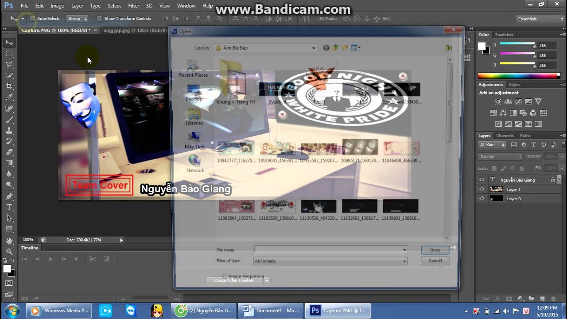Open the Files of type dropdown

tap(330, 261)
